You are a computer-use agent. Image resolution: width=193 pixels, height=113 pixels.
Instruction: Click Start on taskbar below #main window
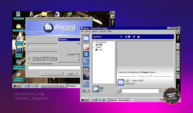coord(85,100)
